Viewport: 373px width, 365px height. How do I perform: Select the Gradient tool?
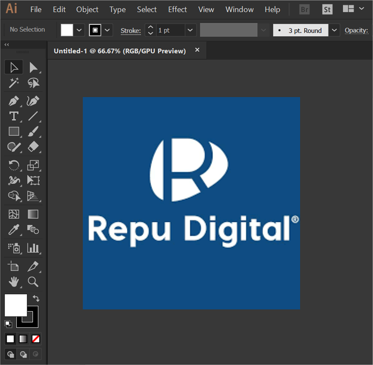(33, 214)
